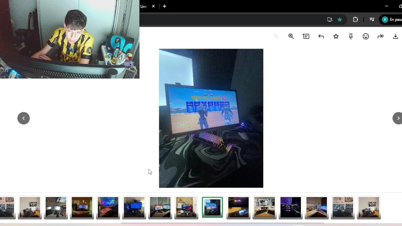402x226 pixels.
Task: Click the blue bookmark star in address bar
Action: tap(340, 19)
